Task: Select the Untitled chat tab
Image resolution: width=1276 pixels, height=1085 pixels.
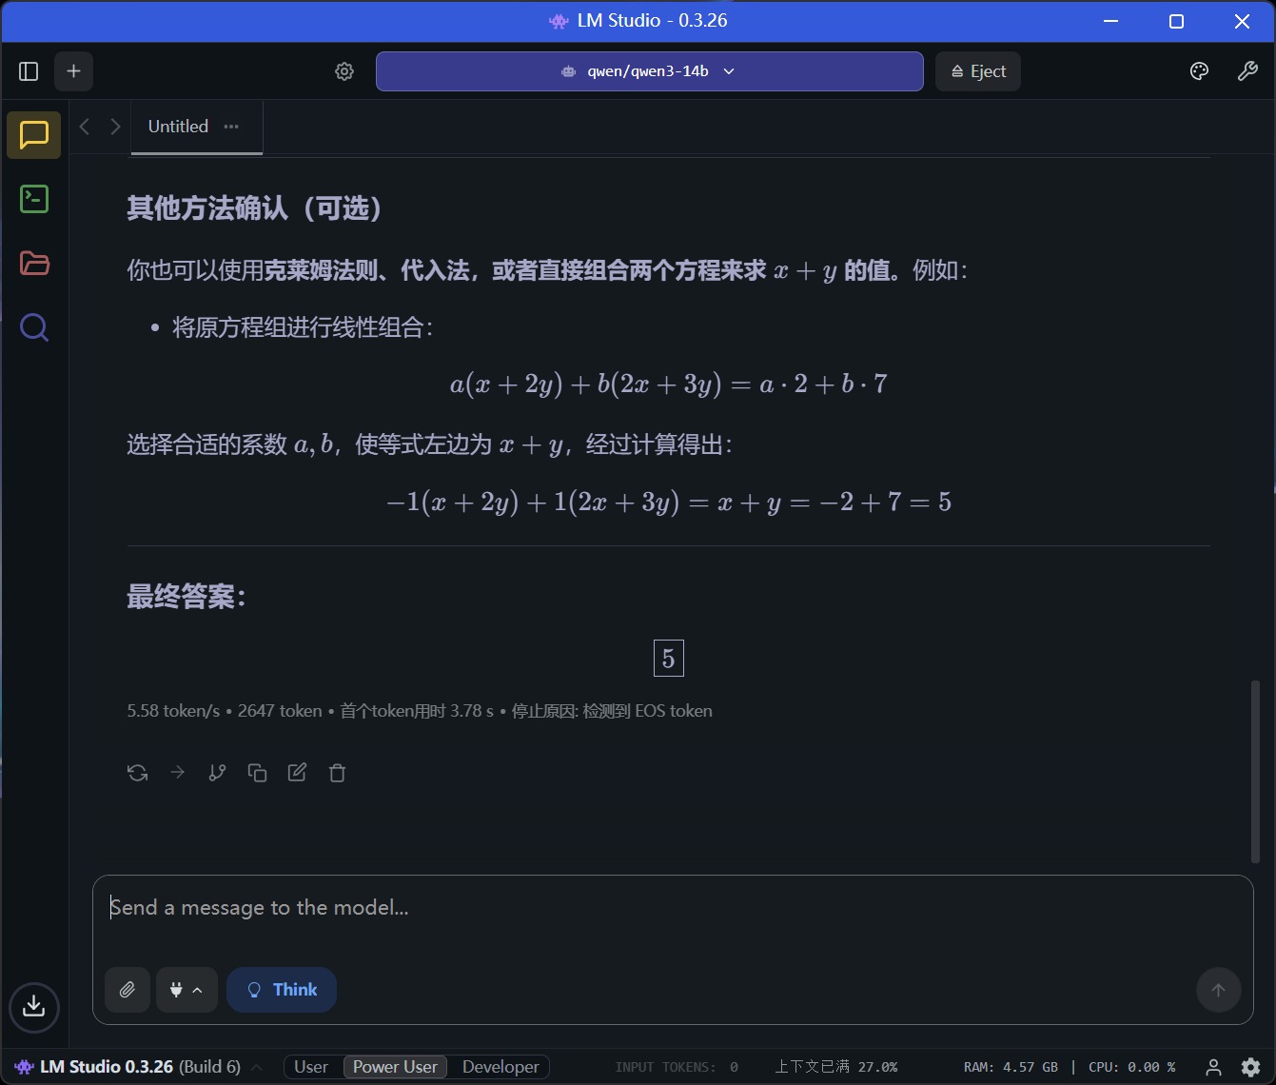Action: (178, 127)
